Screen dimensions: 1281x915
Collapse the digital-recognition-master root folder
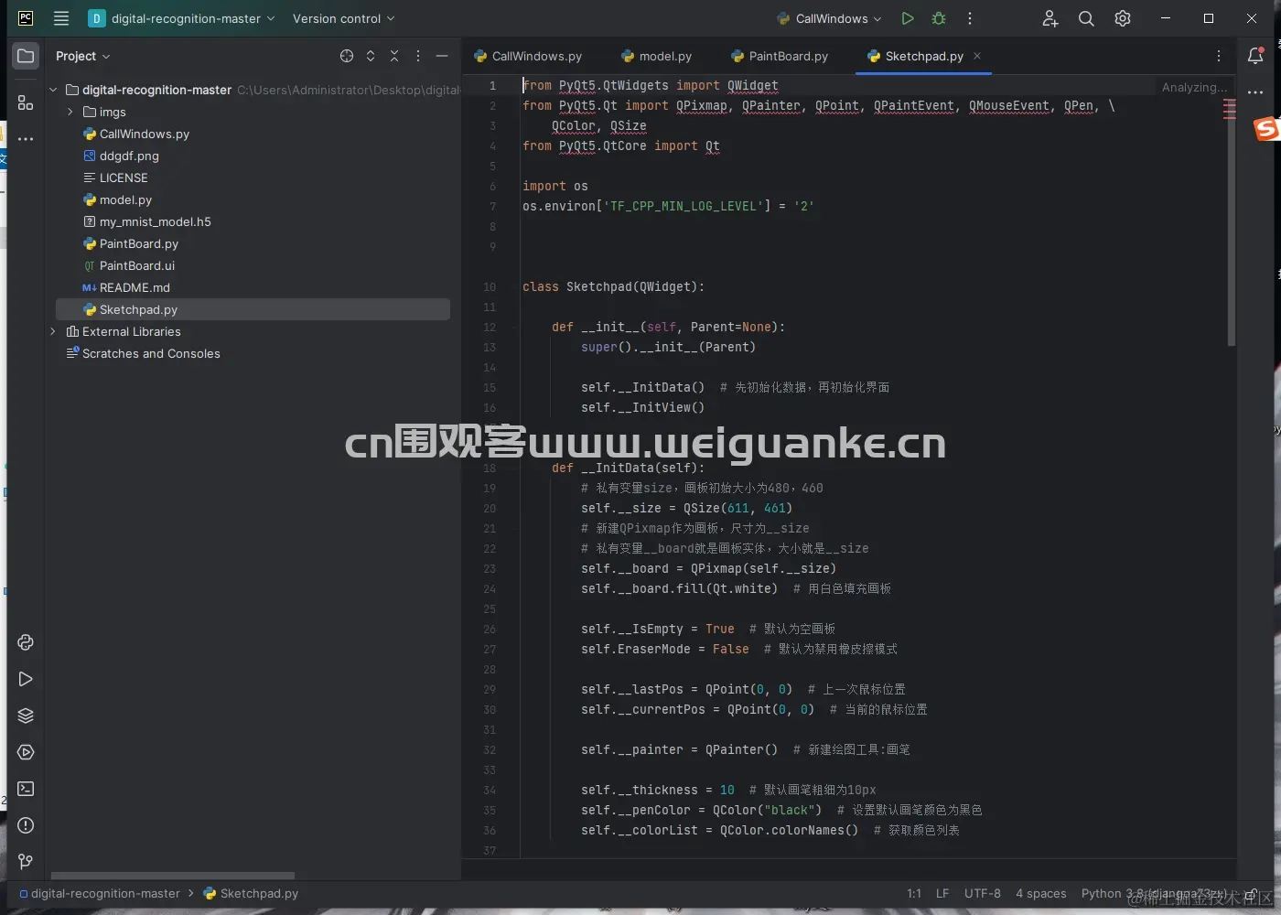point(53,90)
